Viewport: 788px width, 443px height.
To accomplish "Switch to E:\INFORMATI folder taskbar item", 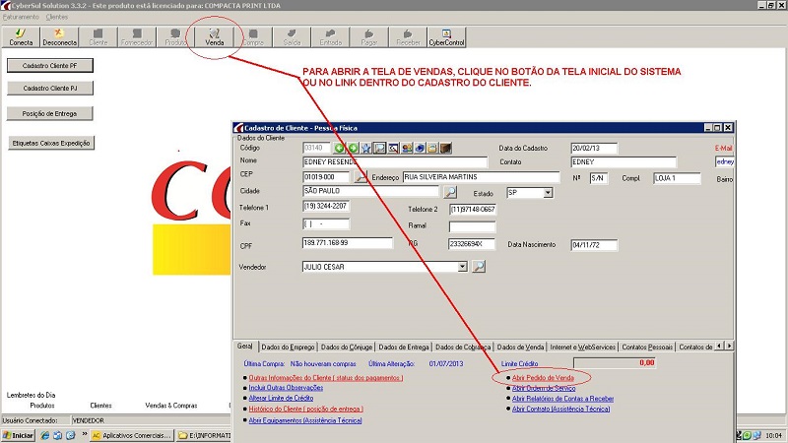I will pyautogui.click(x=204, y=435).
